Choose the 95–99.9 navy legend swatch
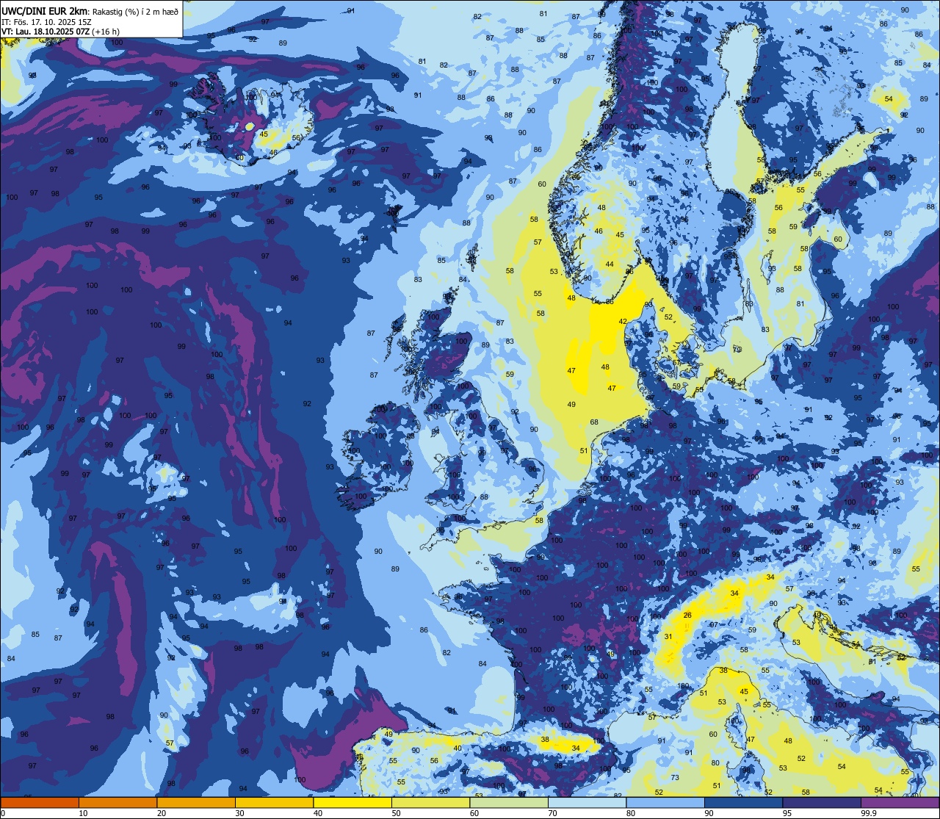The width and height of the screenshot is (940, 819). (x=822, y=802)
